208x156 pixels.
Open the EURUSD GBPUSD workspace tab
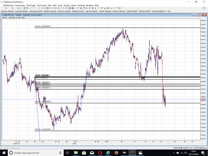pyautogui.click(x=7, y=11)
